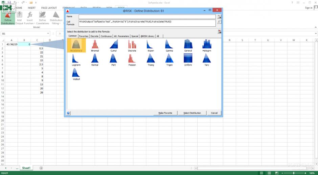Open the Distribution Fitting ribbon tool
The width and height of the screenshot is (318, 175).
click(56, 19)
